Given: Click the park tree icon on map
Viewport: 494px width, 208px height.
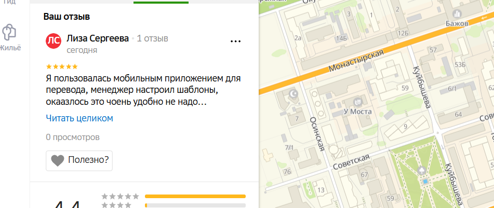Looking at the screenshot, I should point(422,171).
